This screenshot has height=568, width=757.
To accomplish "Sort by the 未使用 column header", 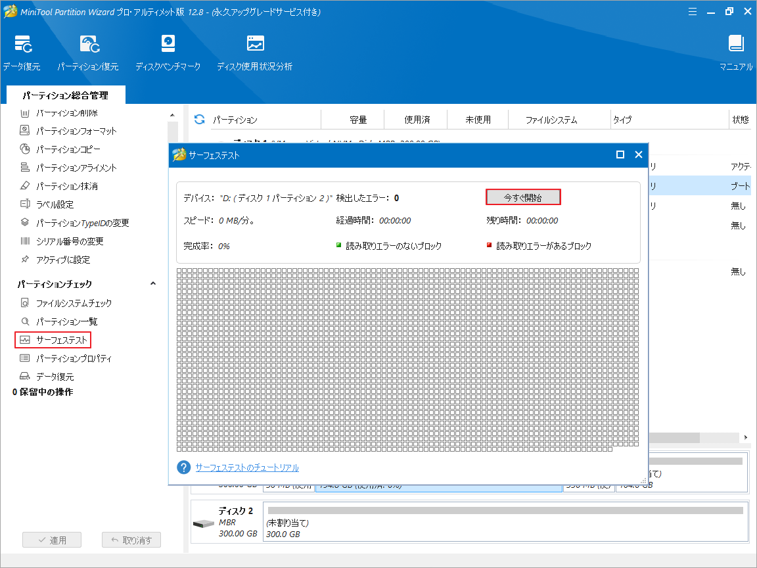I will [x=478, y=120].
